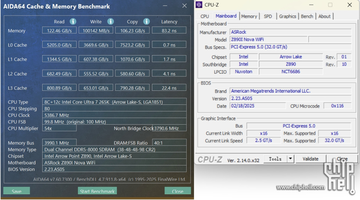Click Max Supported 32.0 GT/s value
Image resolution: width=360 pixels, height=200 pixels.
tap(335, 140)
